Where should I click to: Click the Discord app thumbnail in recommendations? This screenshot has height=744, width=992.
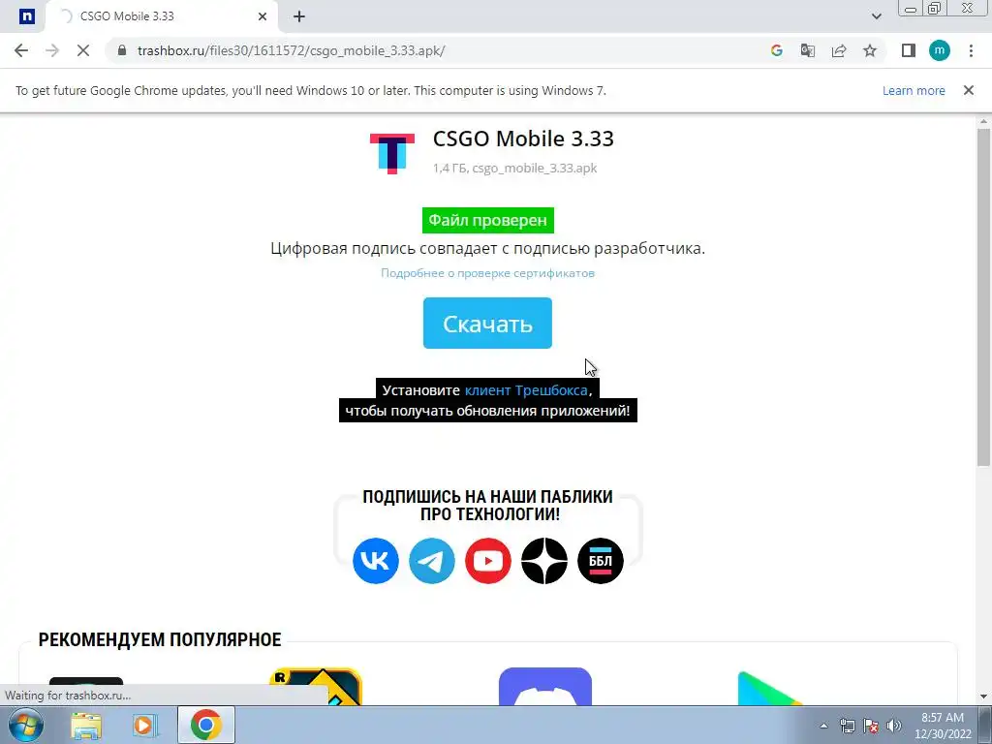pyautogui.click(x=545, y=687)
